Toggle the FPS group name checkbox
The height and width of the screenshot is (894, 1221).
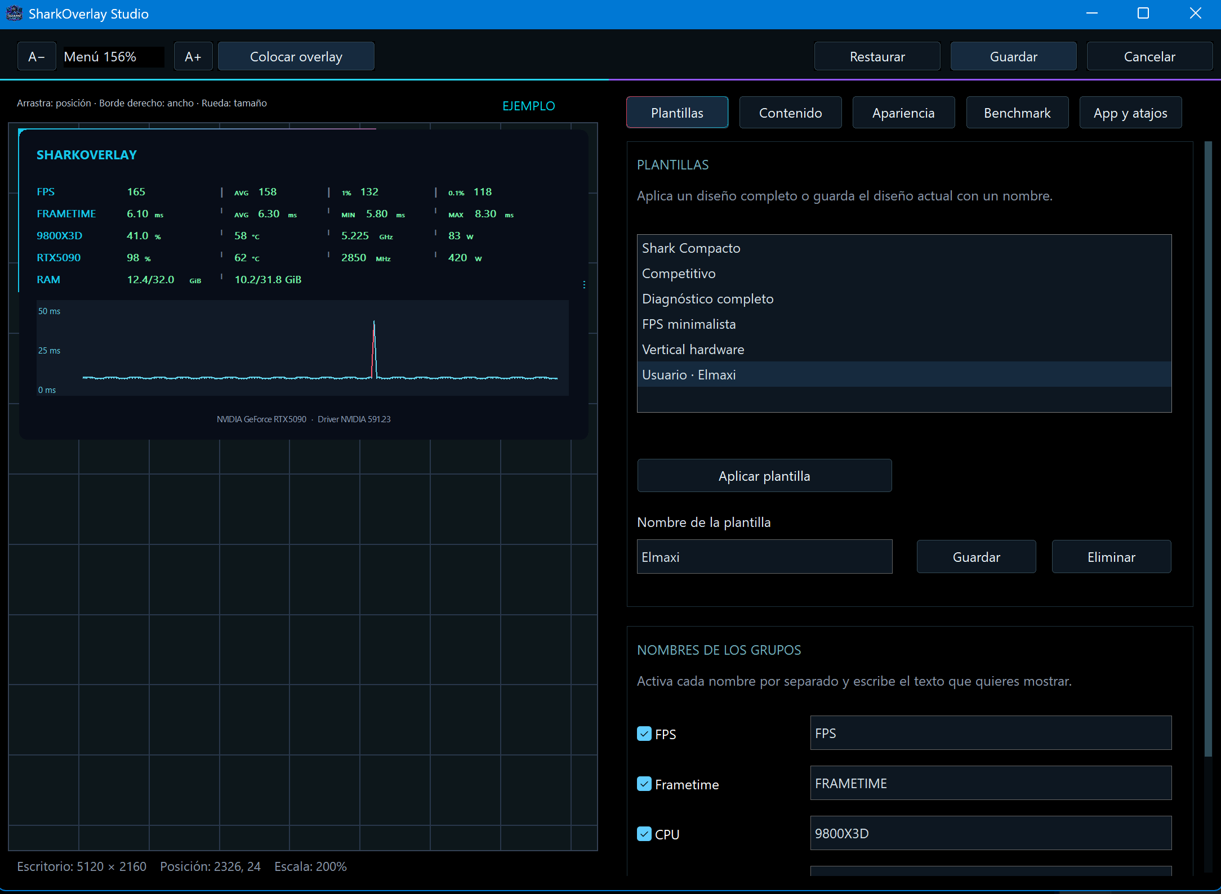[644, 734]
